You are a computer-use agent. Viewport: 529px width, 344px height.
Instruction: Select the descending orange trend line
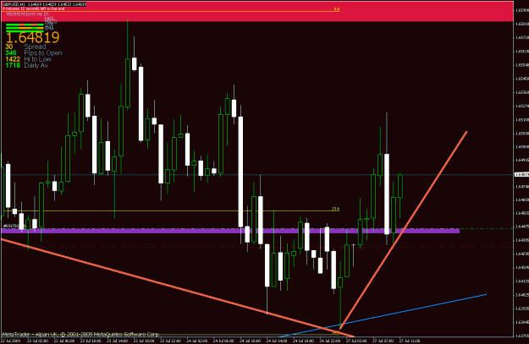point(177,287)
